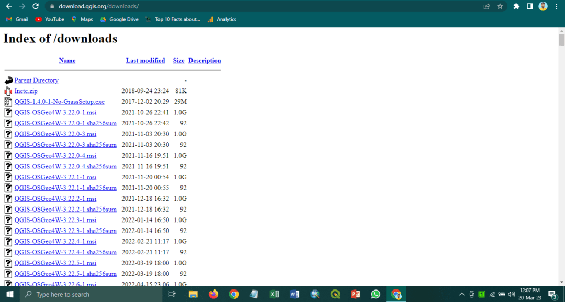Expand hidden icons in the system tray
565x302 pixels.
point(461,294)
